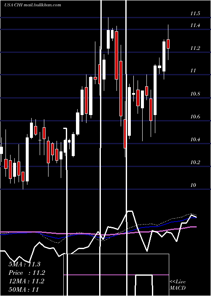Click the 5MA : 11.3 value
This screenshot has width=211, height=296.
[24, 264]
